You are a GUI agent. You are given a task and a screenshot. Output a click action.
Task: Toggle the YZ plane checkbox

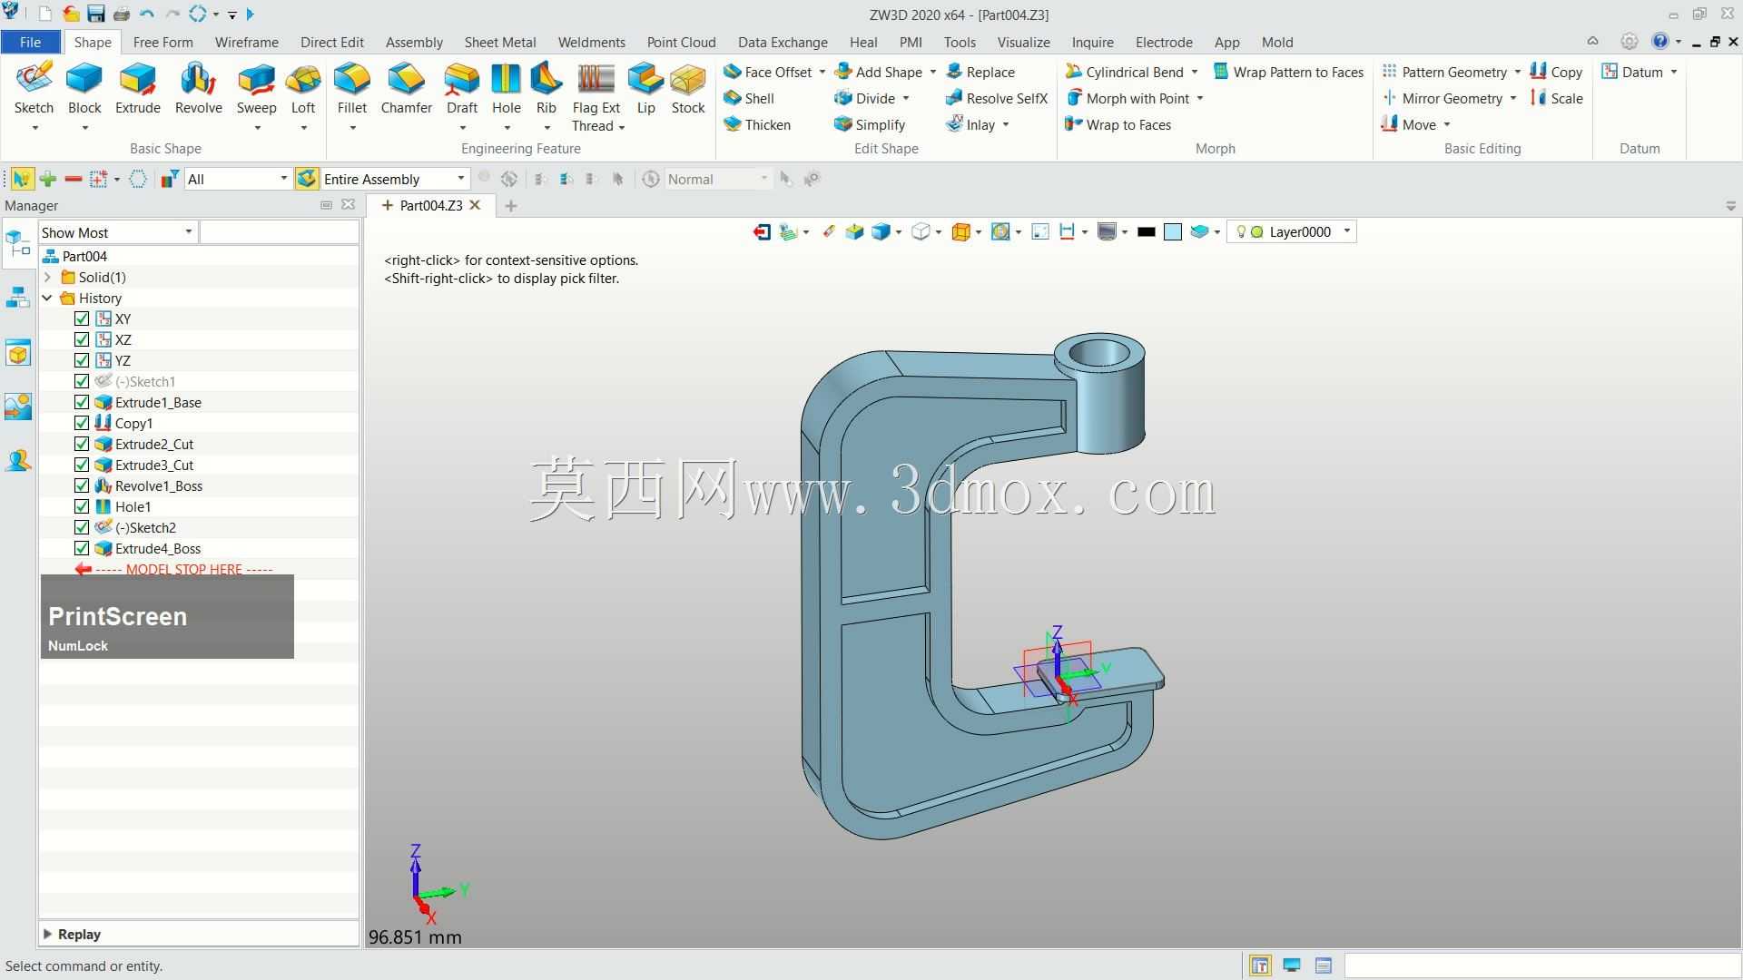coord(82,360)
